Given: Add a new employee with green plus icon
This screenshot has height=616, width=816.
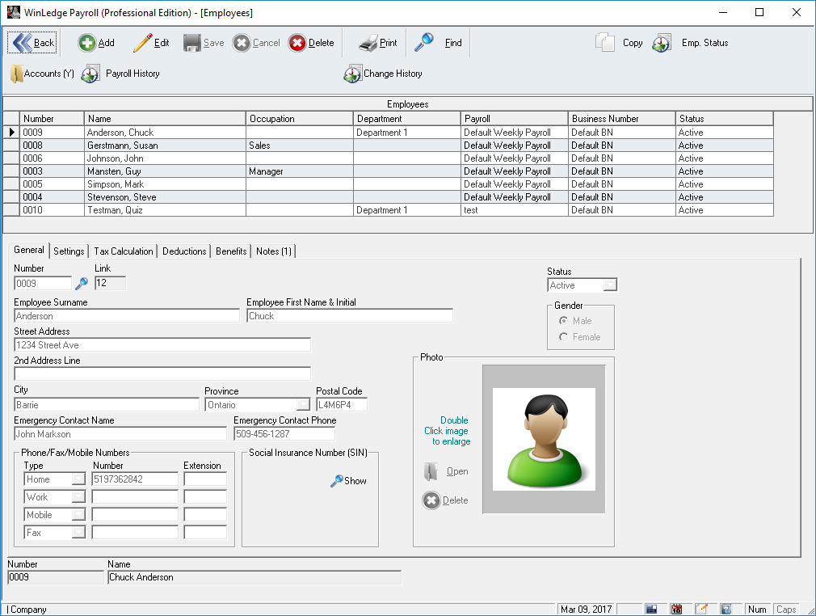Looking at the screenshot, I should point(86,43).
